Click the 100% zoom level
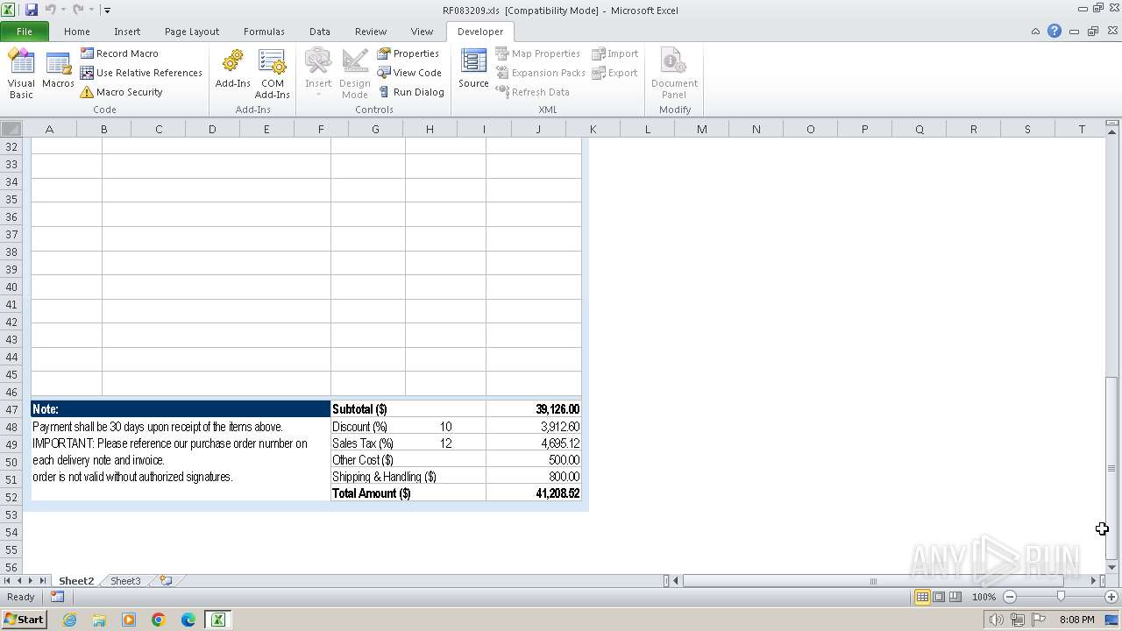Viewport: 1122px width, 631px height. pos(984,597)
